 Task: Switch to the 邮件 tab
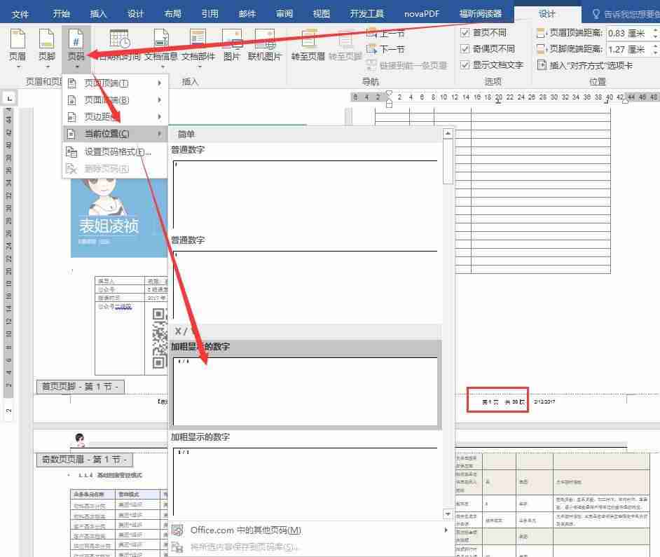pos(247,13)
